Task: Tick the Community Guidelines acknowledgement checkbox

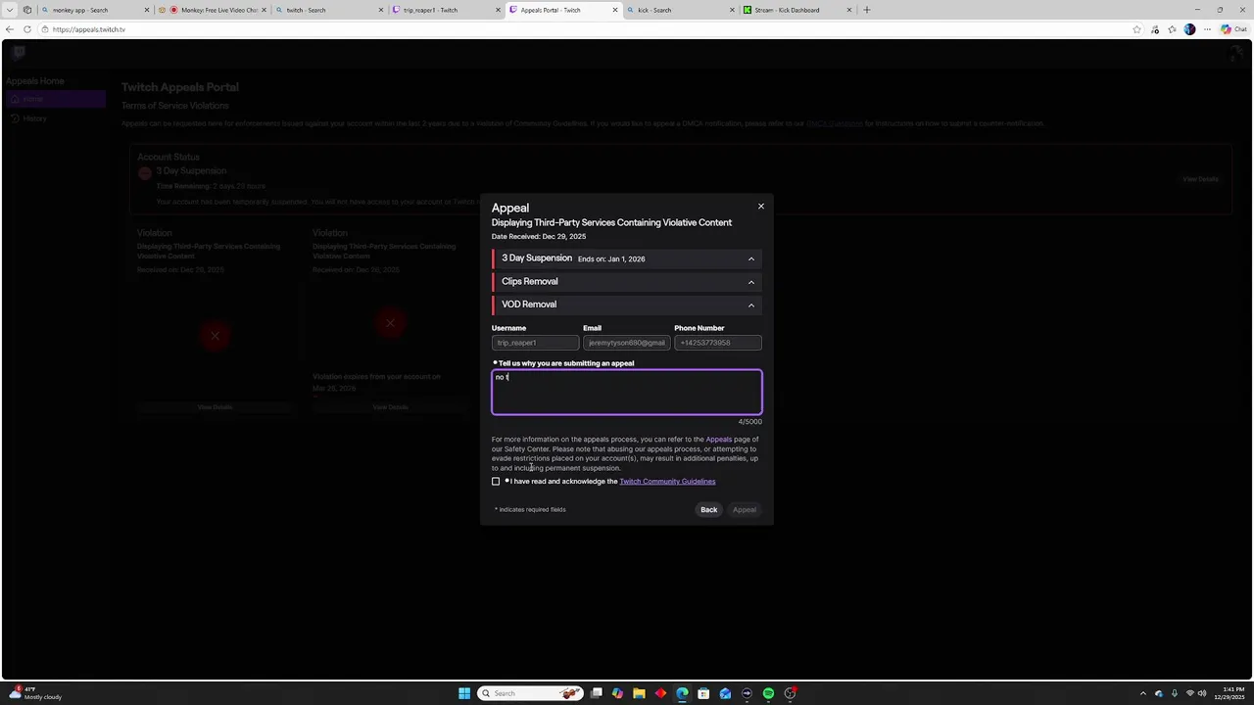Action: point(496,482)
